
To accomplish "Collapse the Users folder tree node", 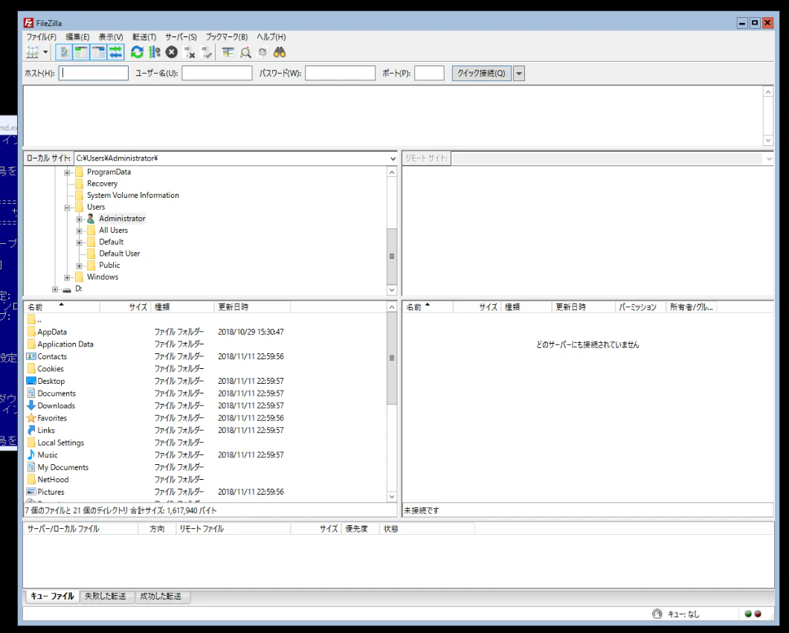I will pos(67,208).
